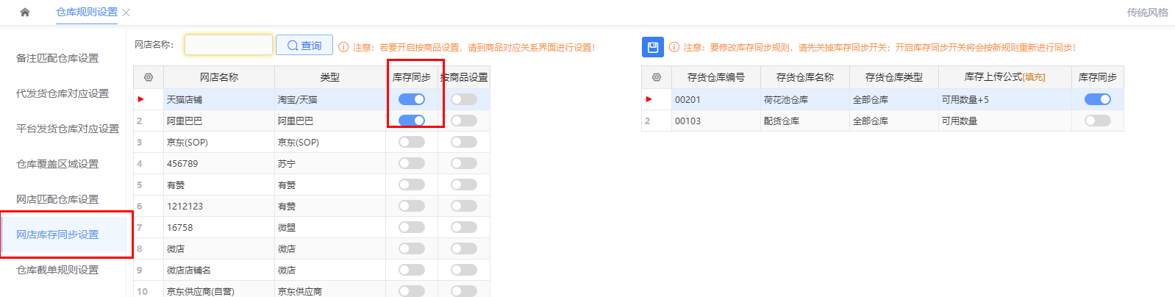The height and width of the screenshot is (297, 1175).
Task: Open right table gear settings icon
Action: point(657,77)
